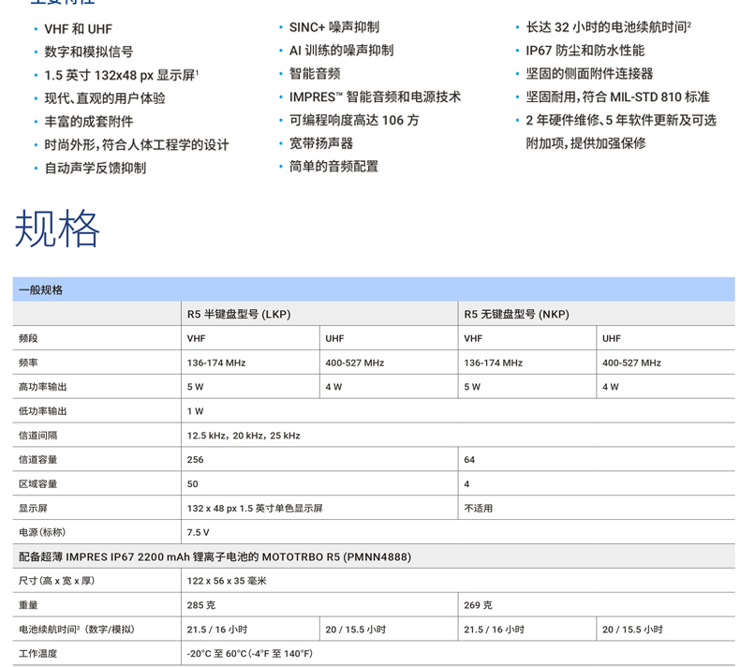This screenshot has height=667, width=740.
Task: Click '4 W' value under LKP model
Action: (x=333, y=387)
